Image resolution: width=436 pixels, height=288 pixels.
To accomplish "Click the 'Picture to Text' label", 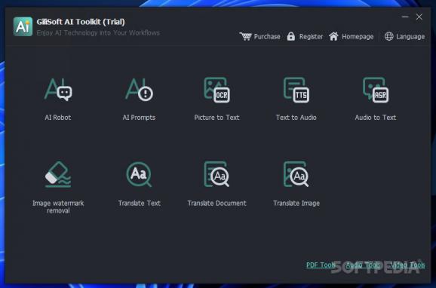I will pyautogui.click(x=217, y=118).
